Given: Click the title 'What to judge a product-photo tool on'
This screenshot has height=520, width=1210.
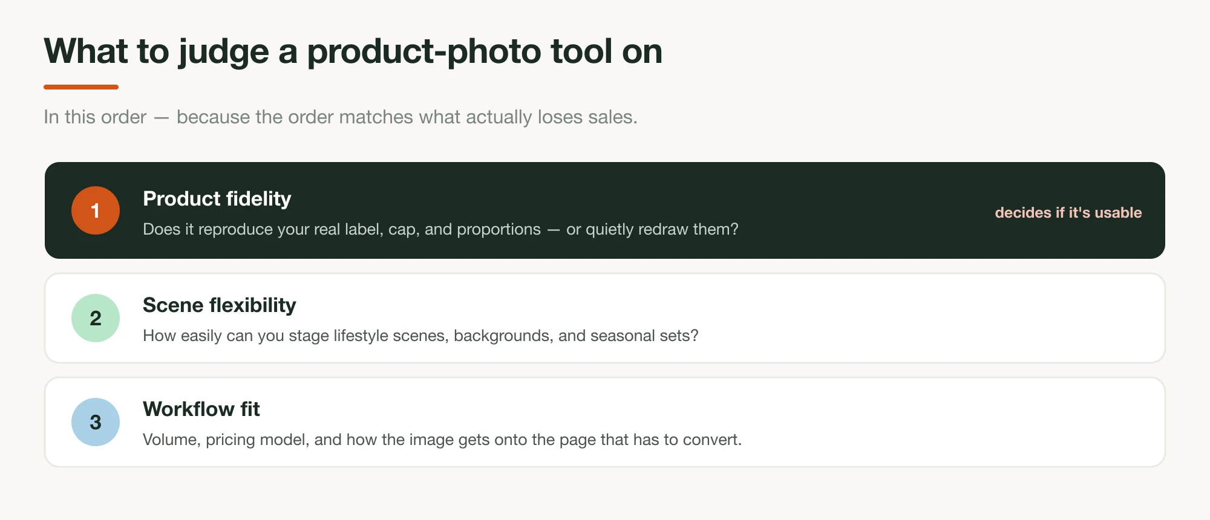Looking at the screenshot, I should [353, 51].
